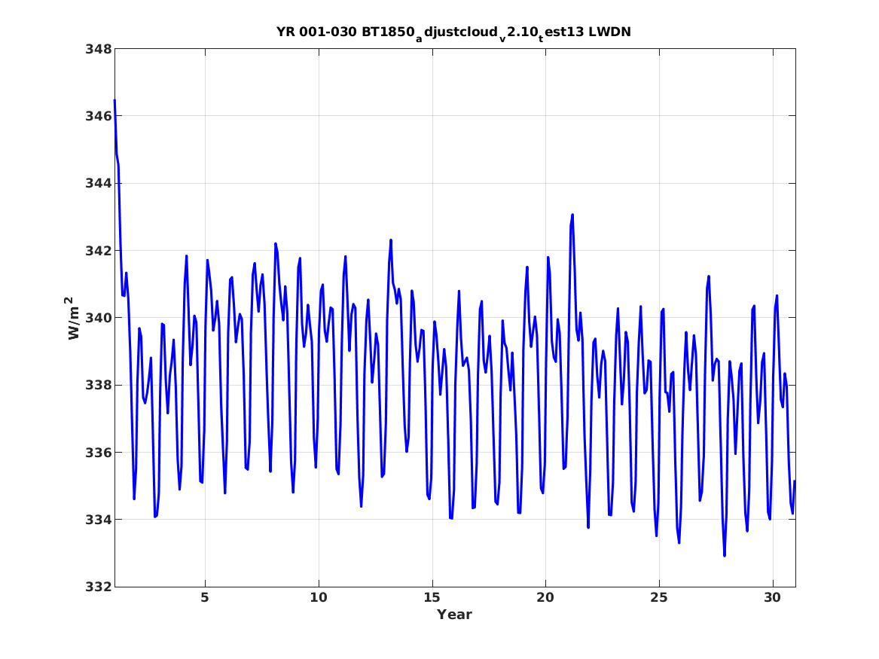Screen dimensions: 879x659
Task: Click the y-axis label "W/m²"
Action: tap(73, 318)
